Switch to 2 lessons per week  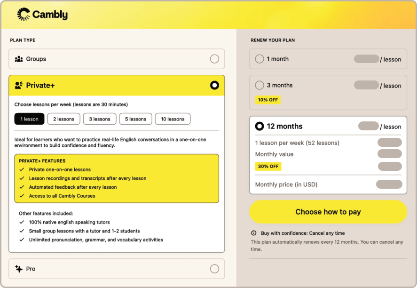pos(63,119)
